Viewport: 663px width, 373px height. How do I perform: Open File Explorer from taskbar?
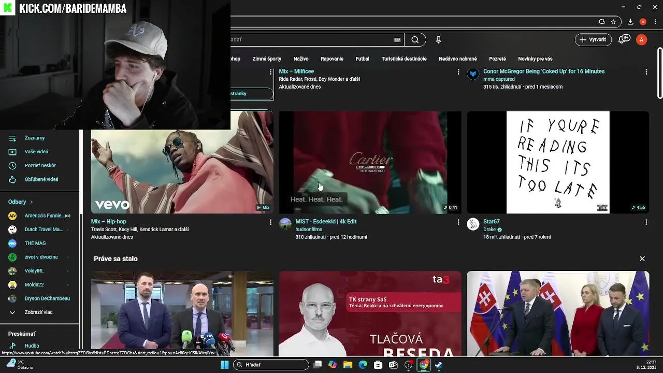[348, 365]
